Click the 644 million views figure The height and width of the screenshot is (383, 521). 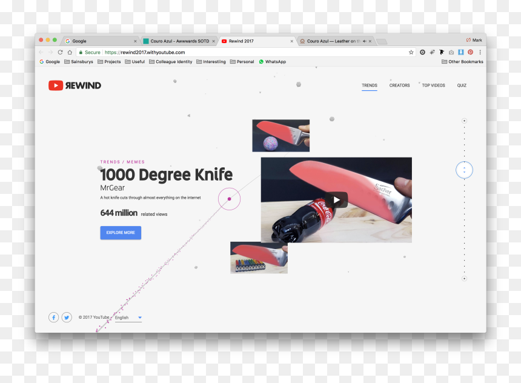click(119, 213)
